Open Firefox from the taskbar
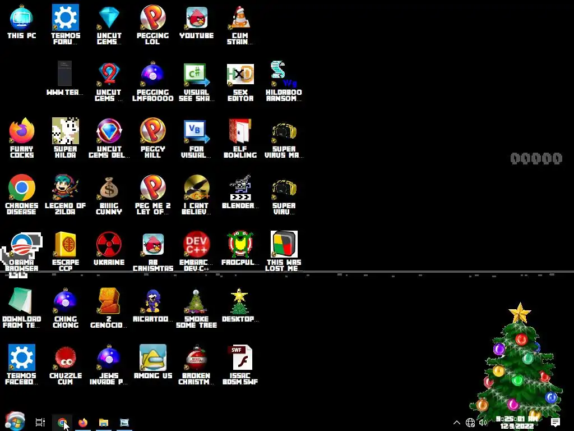 click(x=83, y=423)
